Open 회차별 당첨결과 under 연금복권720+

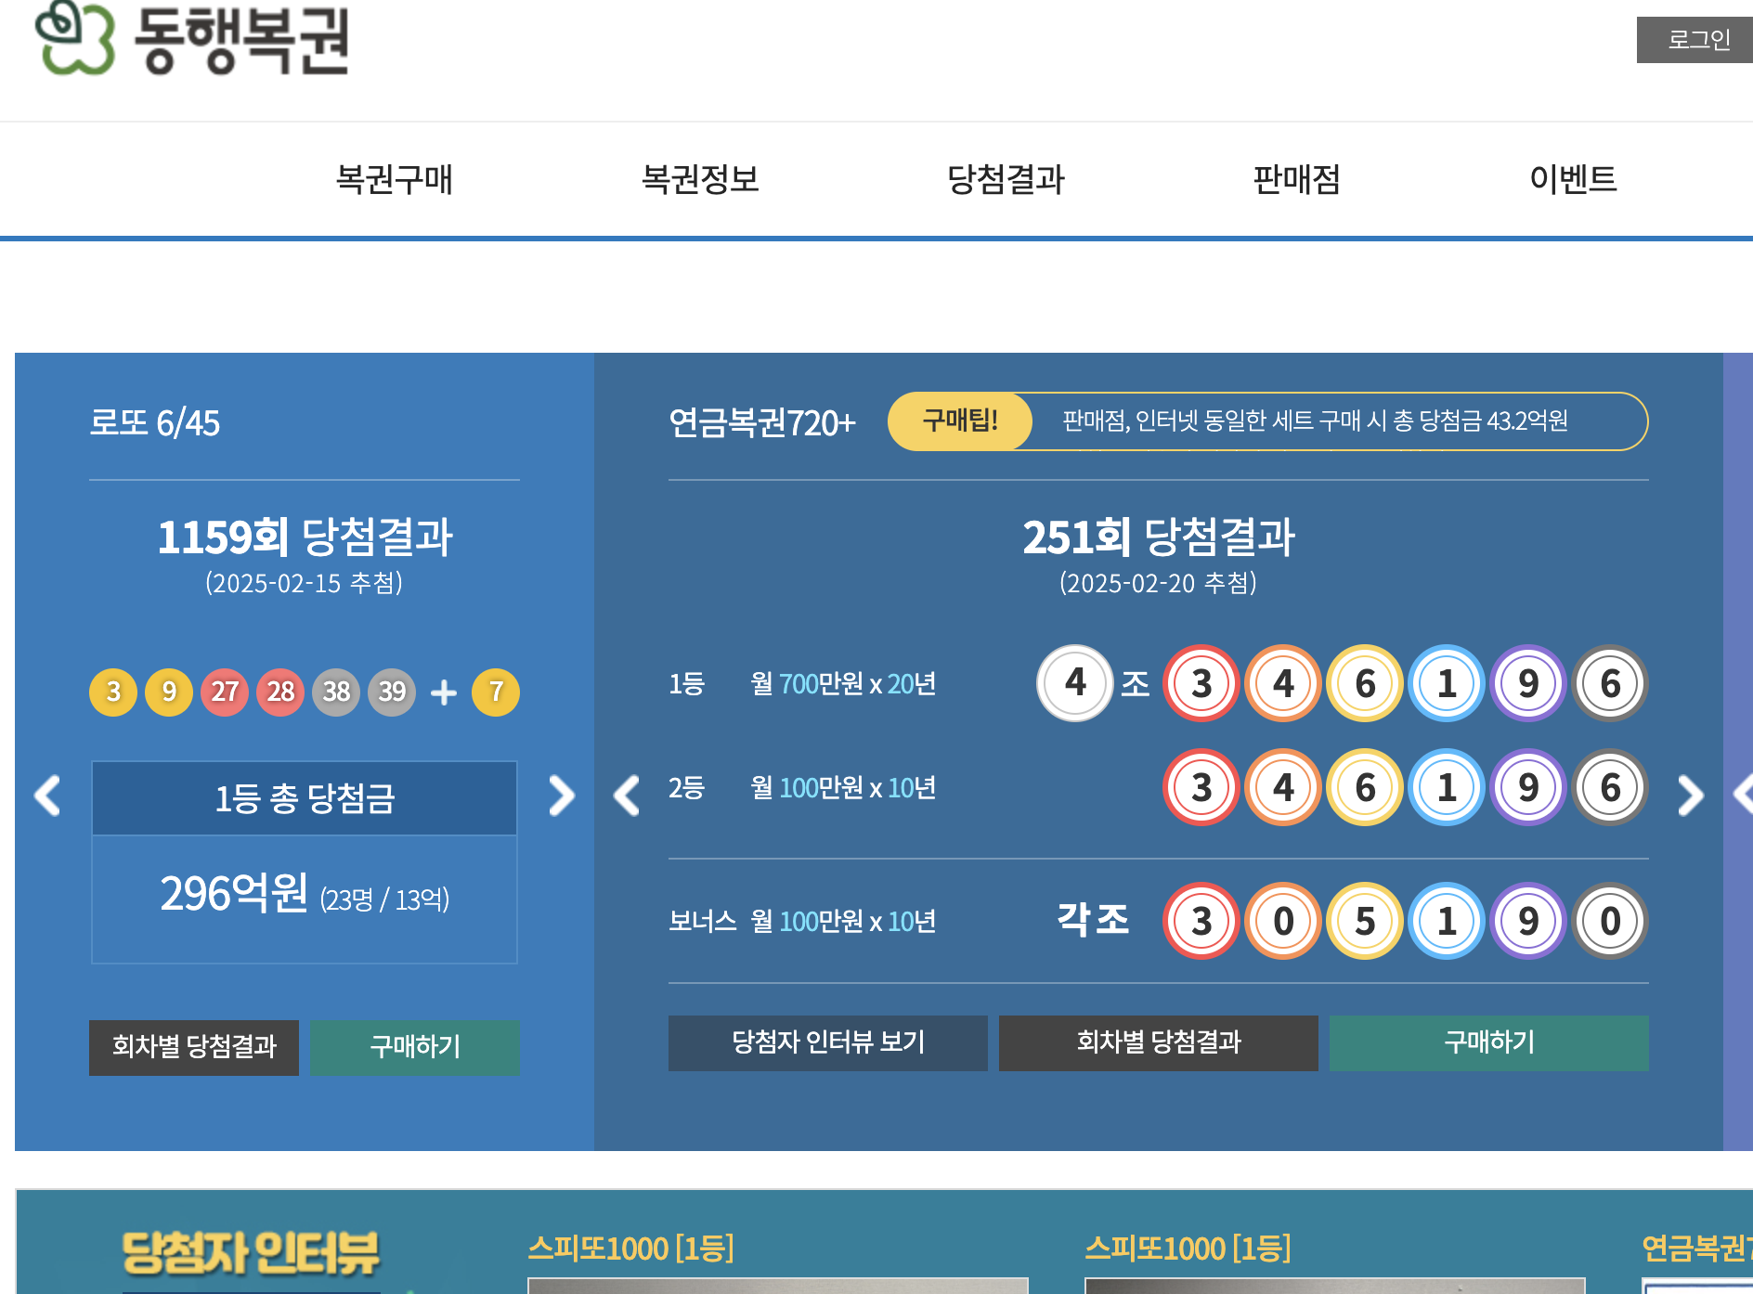tap(1159, 1042)
